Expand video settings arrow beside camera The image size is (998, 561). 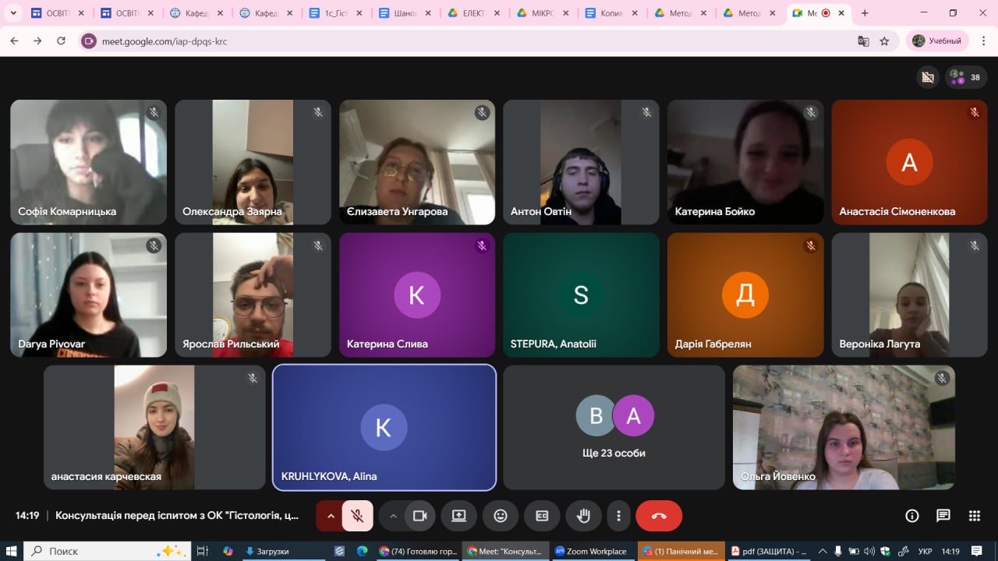pos(393,516)
